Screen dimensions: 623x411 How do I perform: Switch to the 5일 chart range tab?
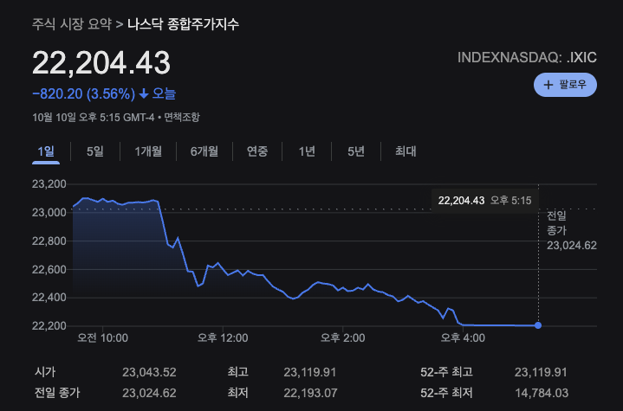(94, 151)
